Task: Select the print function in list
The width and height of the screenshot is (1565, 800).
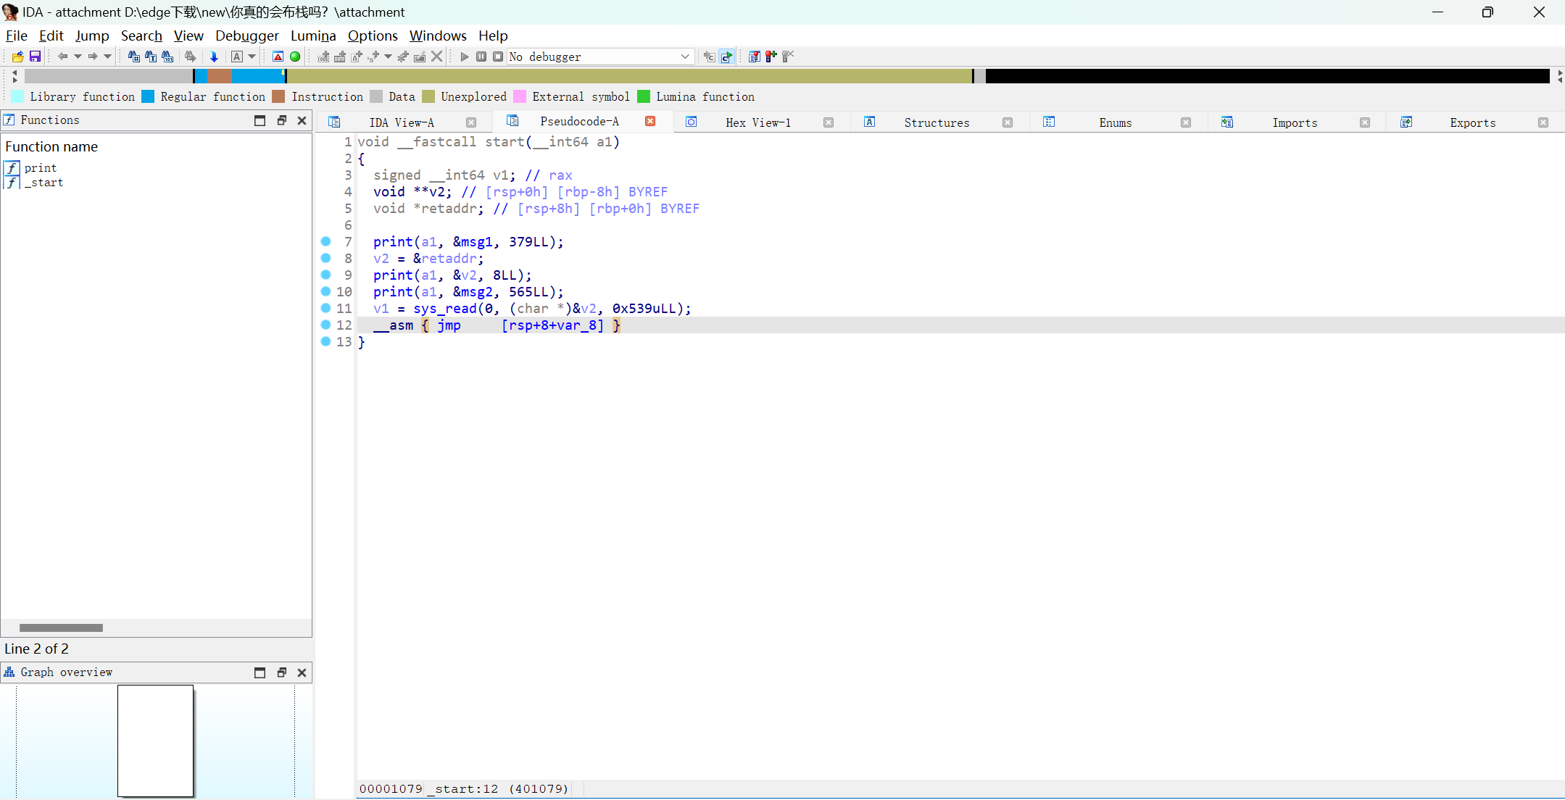Action: pos(40,167)
